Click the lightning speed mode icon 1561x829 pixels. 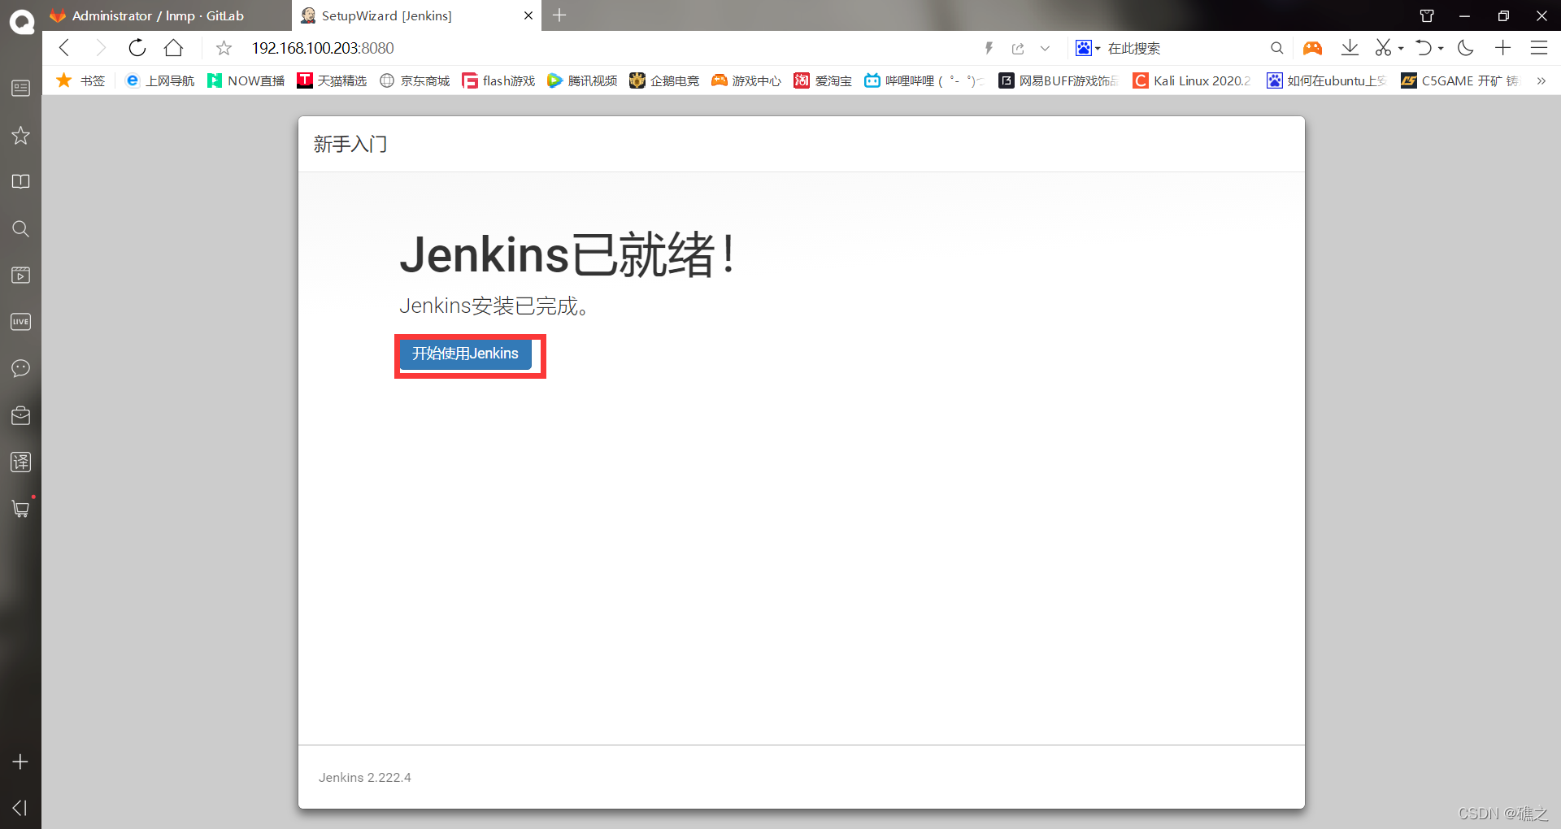point(989,48)
